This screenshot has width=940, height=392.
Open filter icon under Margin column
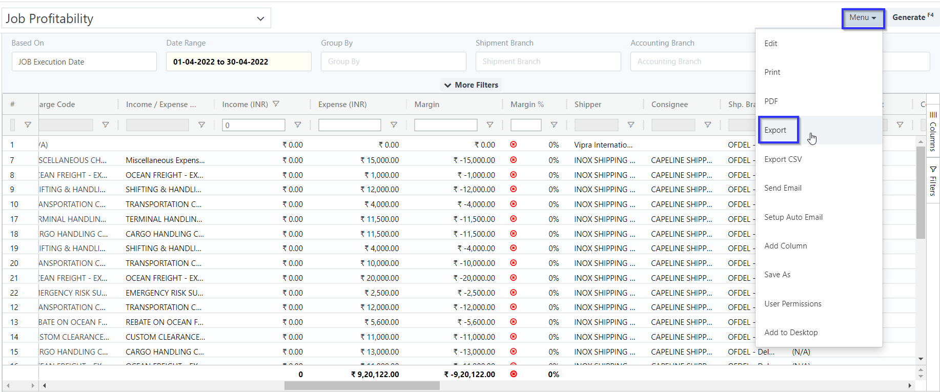click(x=490, y=125)
